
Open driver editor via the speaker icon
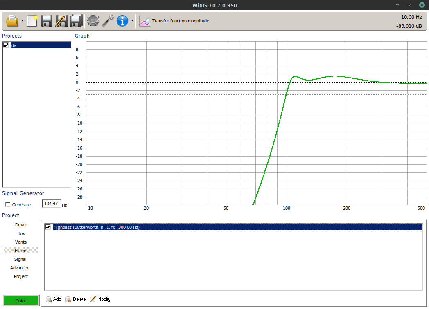pyautogui.click(x=93, y=21)
